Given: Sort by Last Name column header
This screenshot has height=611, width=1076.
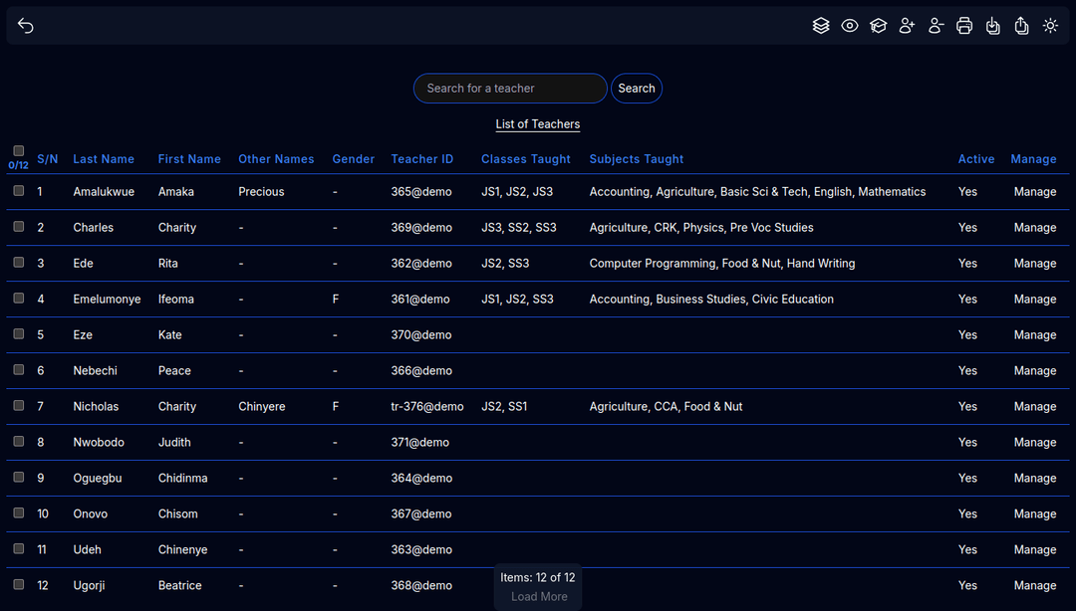Looking at the screenshot, I should coord(104,159).
